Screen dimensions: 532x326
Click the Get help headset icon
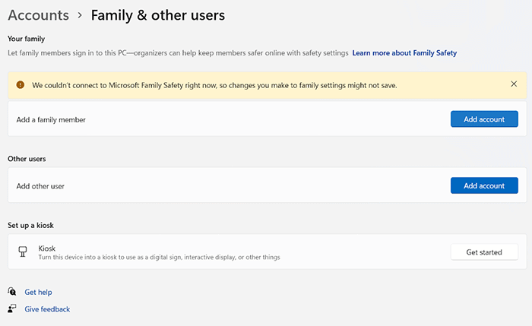click(x=12, y=291)
